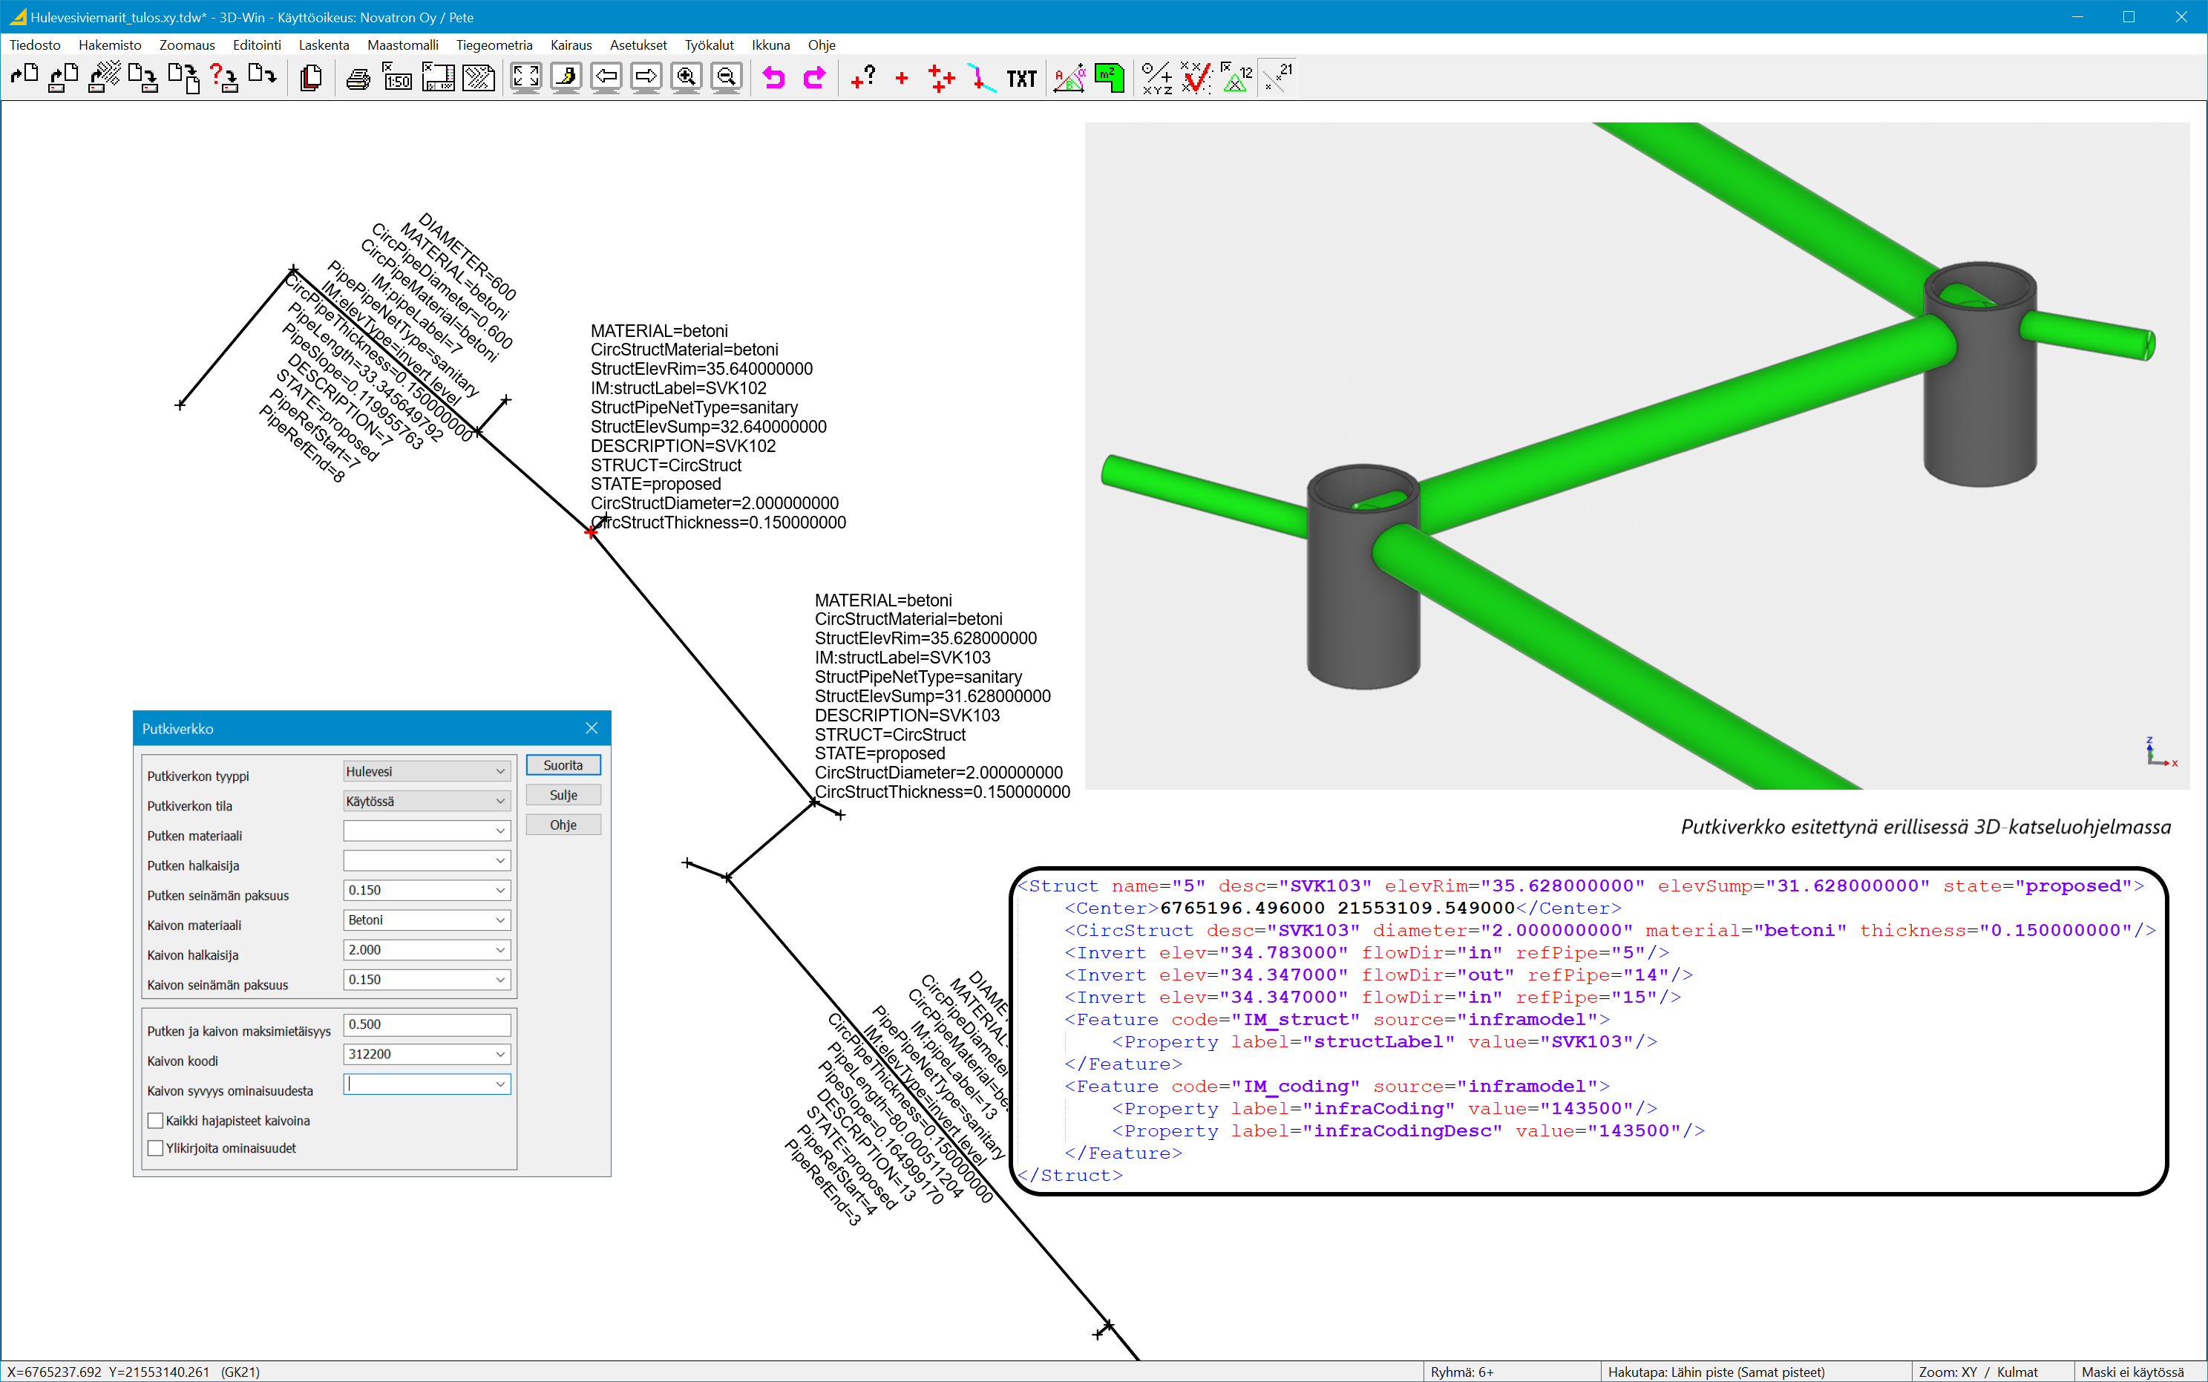Click the zoom extents fit-all icon
Viewport: 2208px width, 1382px height.
point(525,78)
